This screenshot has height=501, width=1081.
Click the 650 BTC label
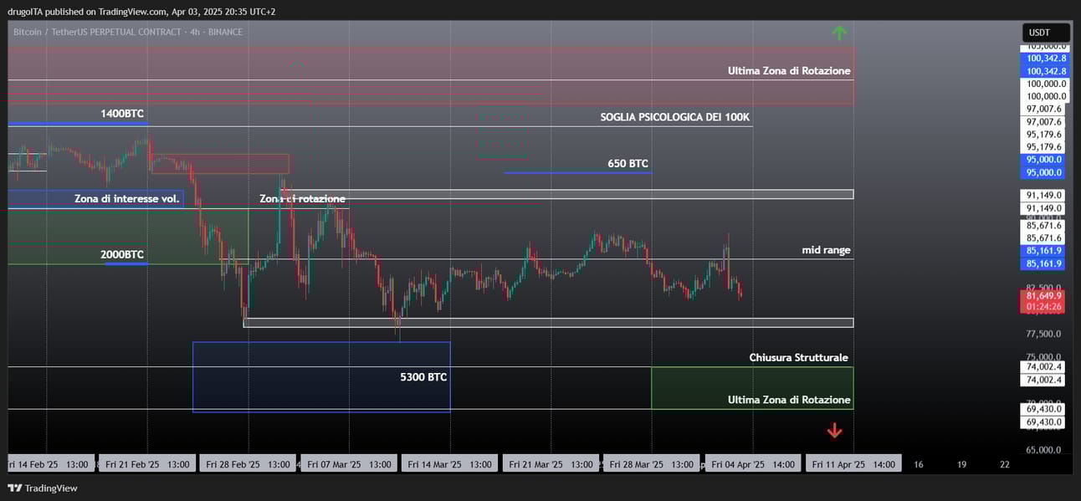tap(628, 163)
